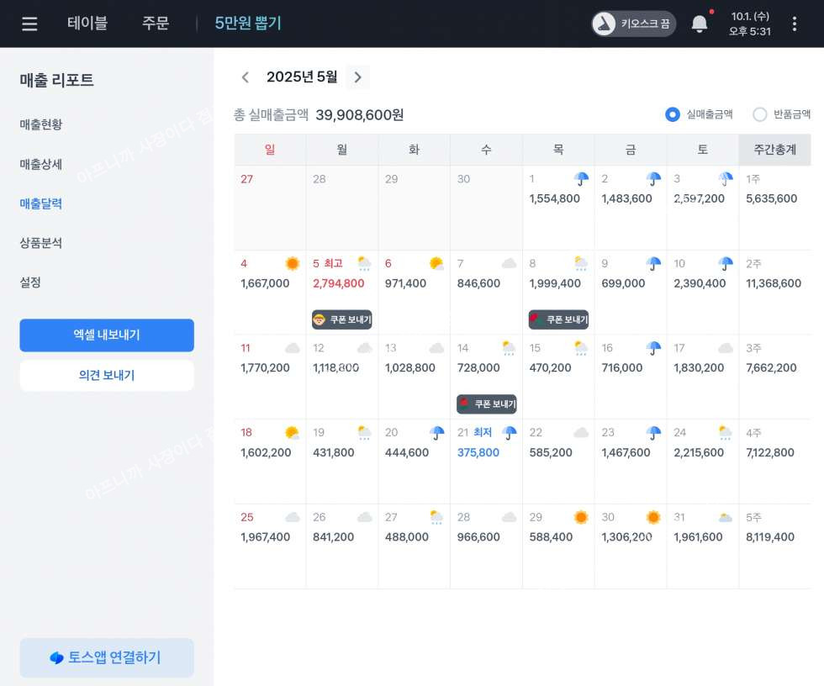The height and width of the screenshot is (686, 824).
Task: Select the 실매출금액 radio button
Action: tap(673, 114)
